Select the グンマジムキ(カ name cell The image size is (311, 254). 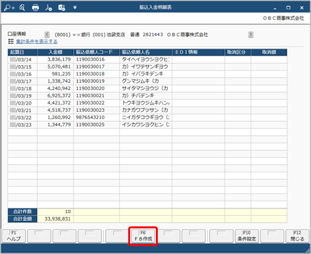coord(145,81)
